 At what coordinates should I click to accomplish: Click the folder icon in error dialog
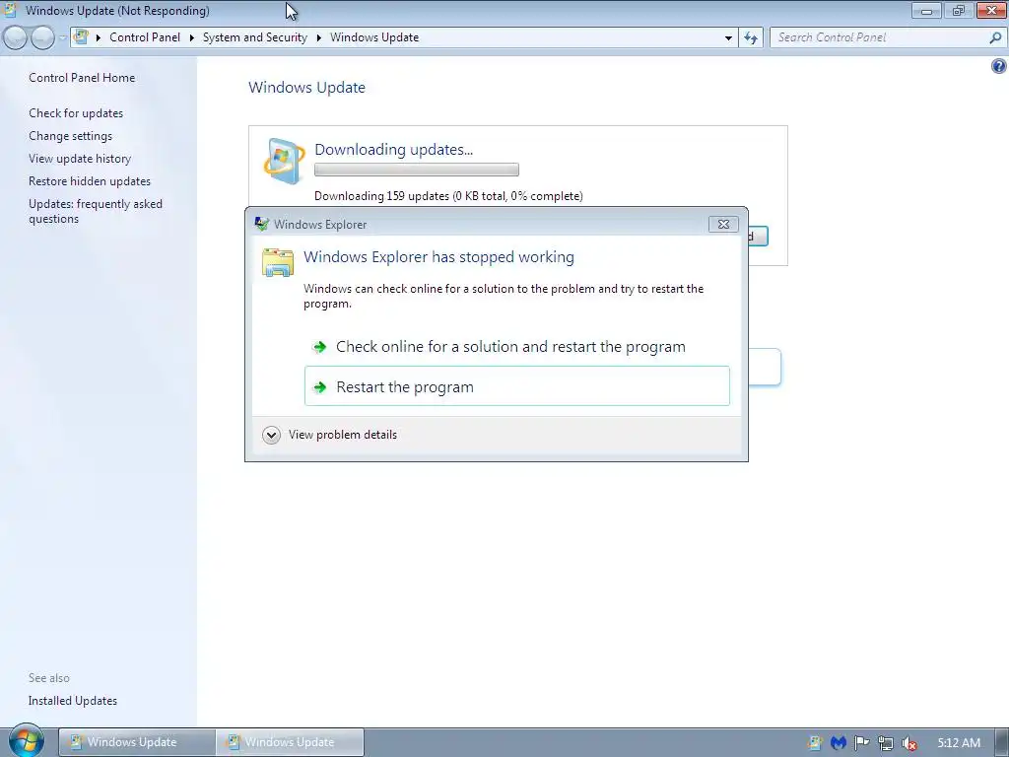(278, 262)
